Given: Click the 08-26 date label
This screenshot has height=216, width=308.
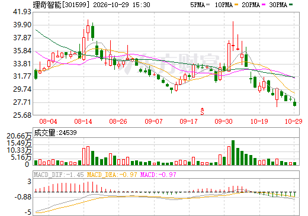Looking at the screenshot, I should 118,121.
